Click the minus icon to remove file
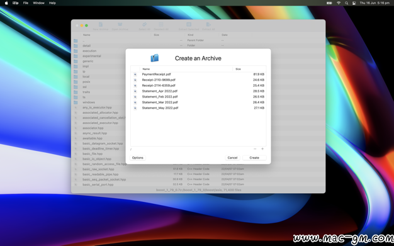394x246 pixels. (255, 148)
